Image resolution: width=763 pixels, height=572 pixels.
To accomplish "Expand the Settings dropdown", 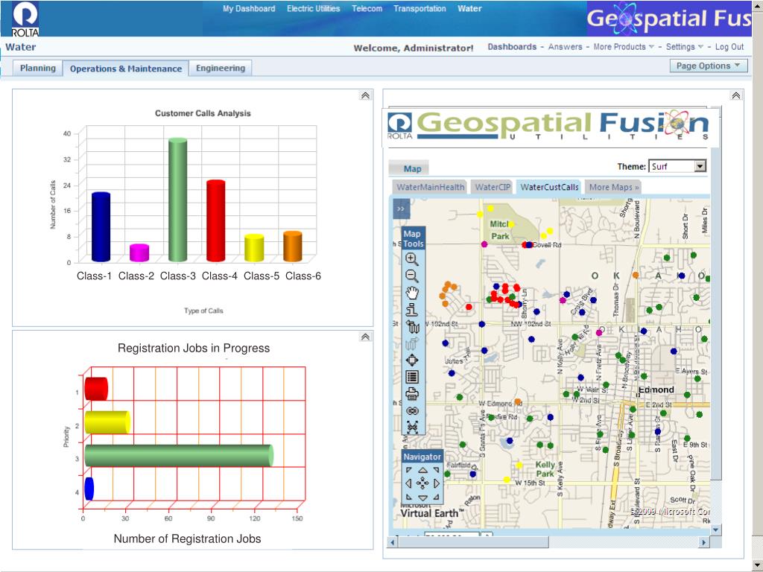I will pyautogui.click(x=684, y=47).
